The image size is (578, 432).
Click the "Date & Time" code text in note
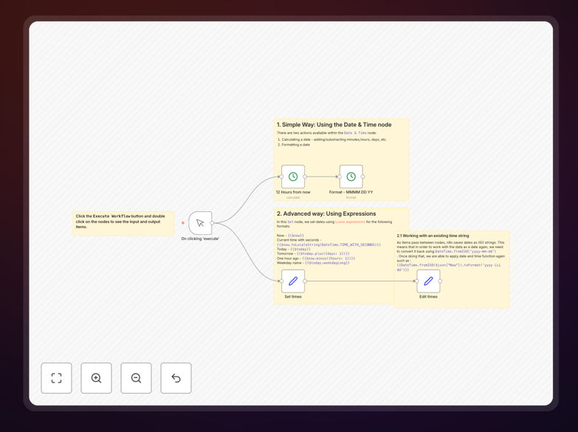355,133
